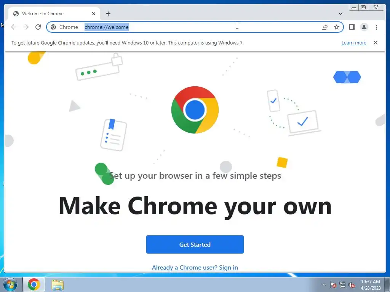Click the 'Make Chrome your own' heading
The height and width of the screenshot is (292, 390).
(x=195, y=206)
